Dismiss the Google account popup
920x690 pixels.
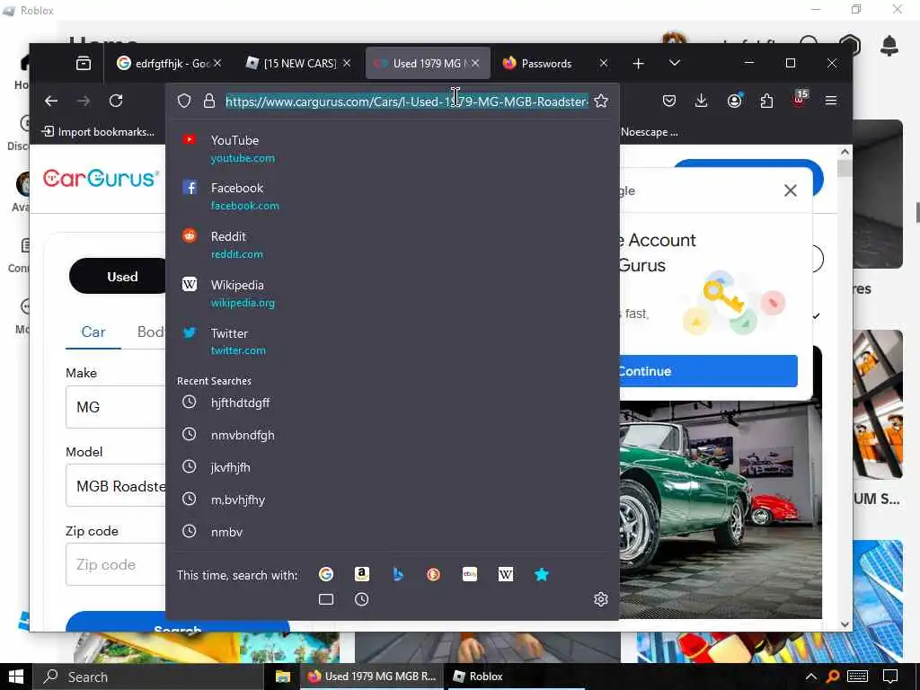(791, 190)
